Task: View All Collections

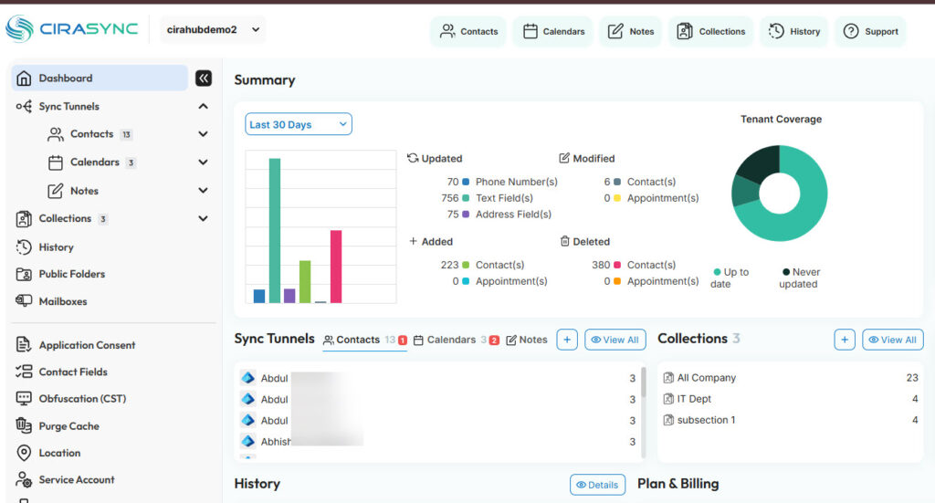Action: (x=893, y=340)
